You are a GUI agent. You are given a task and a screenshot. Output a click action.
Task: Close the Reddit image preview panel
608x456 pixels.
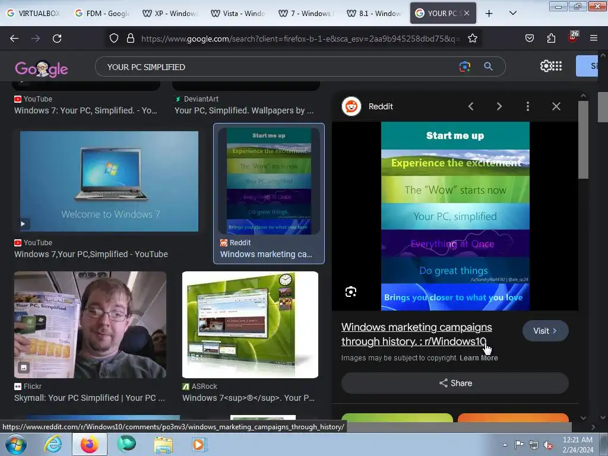(x=556, y=106)
